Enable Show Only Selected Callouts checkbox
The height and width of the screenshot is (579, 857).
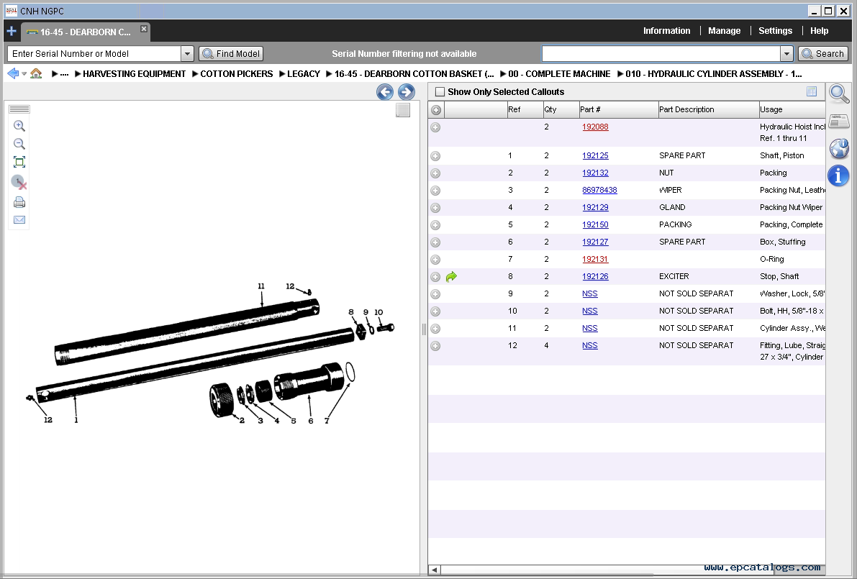pos(440,92)
